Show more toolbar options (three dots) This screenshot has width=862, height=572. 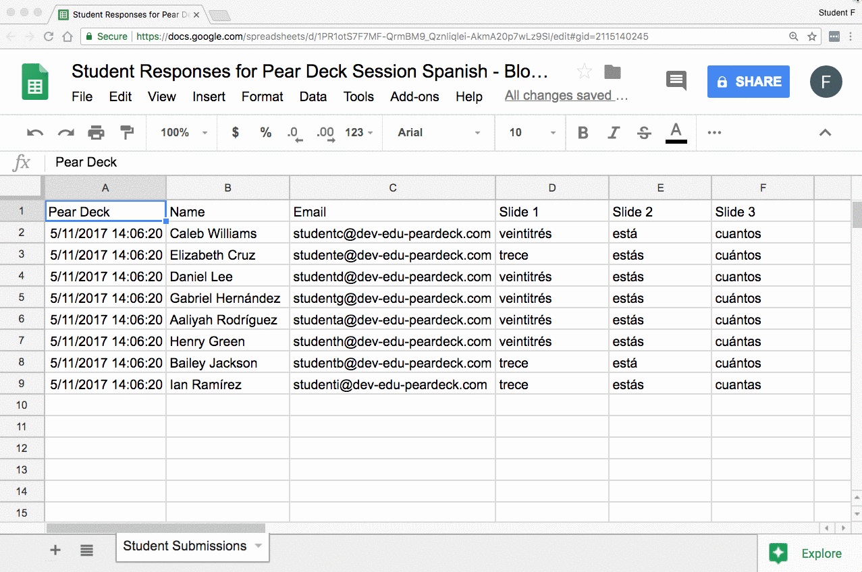click(x=714, y=133)
